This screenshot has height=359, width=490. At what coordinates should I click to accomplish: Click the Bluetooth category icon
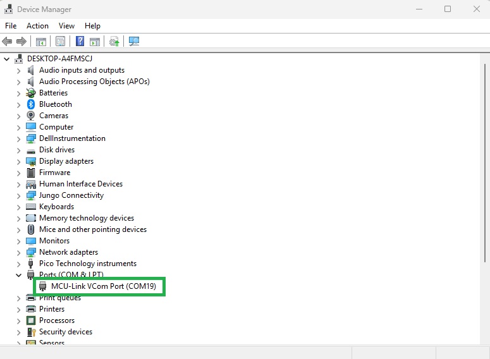pos(30,104)
